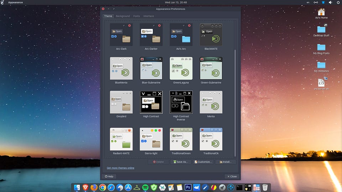Open the 'en' keyboard layout menu
342x192 pixels.
click(x=308, y=2)
